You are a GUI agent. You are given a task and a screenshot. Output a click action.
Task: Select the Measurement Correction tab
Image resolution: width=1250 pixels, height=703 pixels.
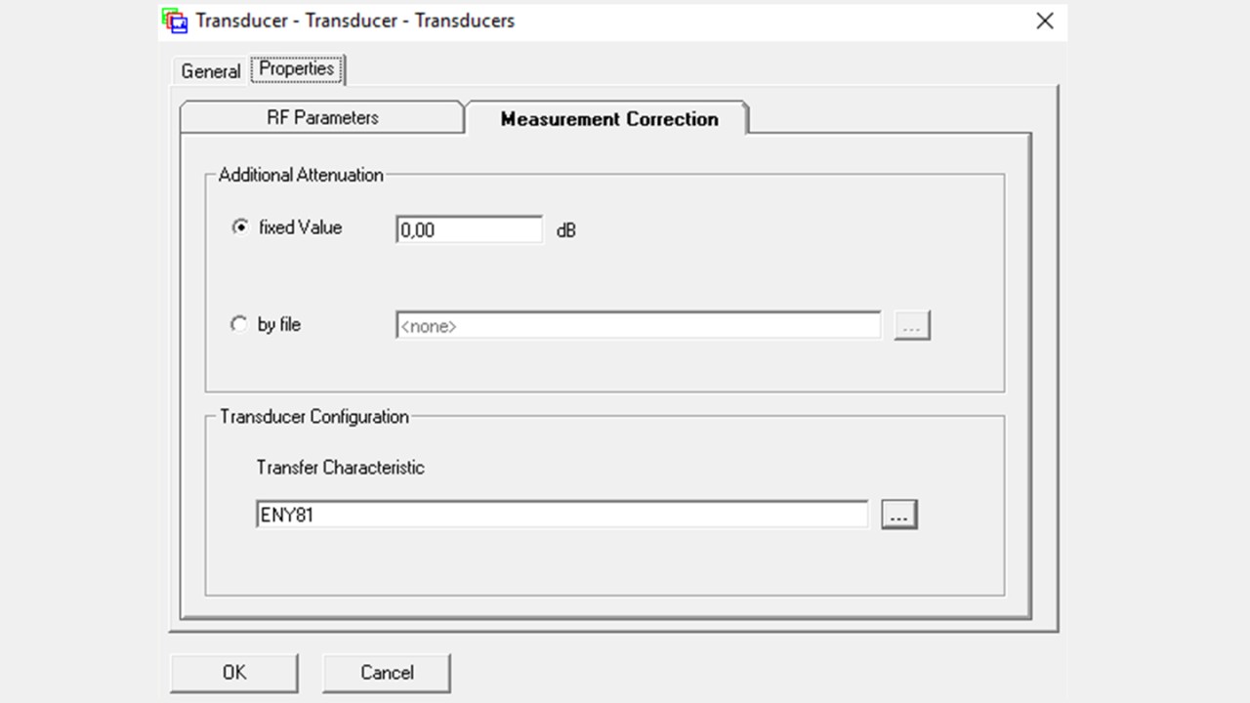(x=608, y=118)
